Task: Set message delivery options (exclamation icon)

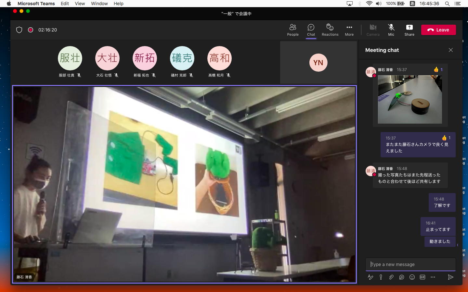Action: (x=381, y=277)
